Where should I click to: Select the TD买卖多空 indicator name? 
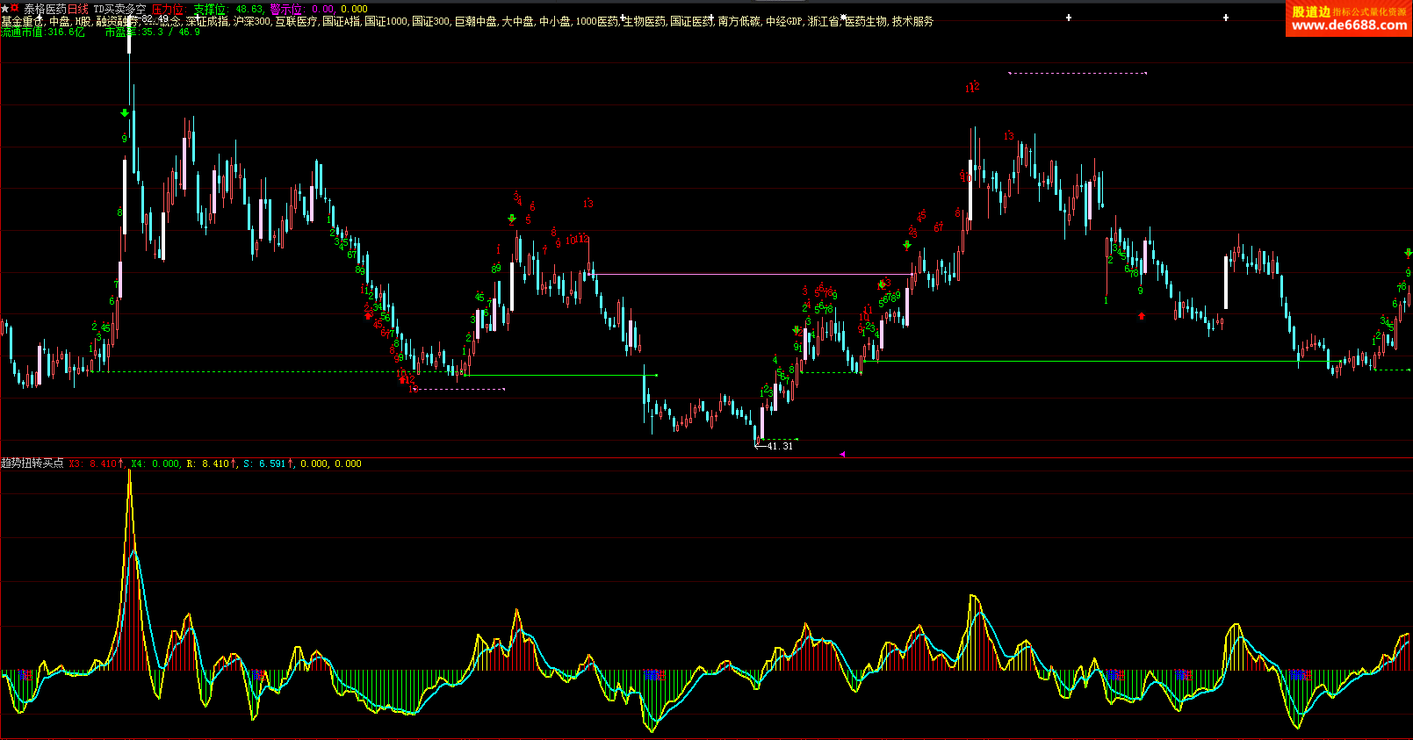pyautogui.click(x=119, y=9)
